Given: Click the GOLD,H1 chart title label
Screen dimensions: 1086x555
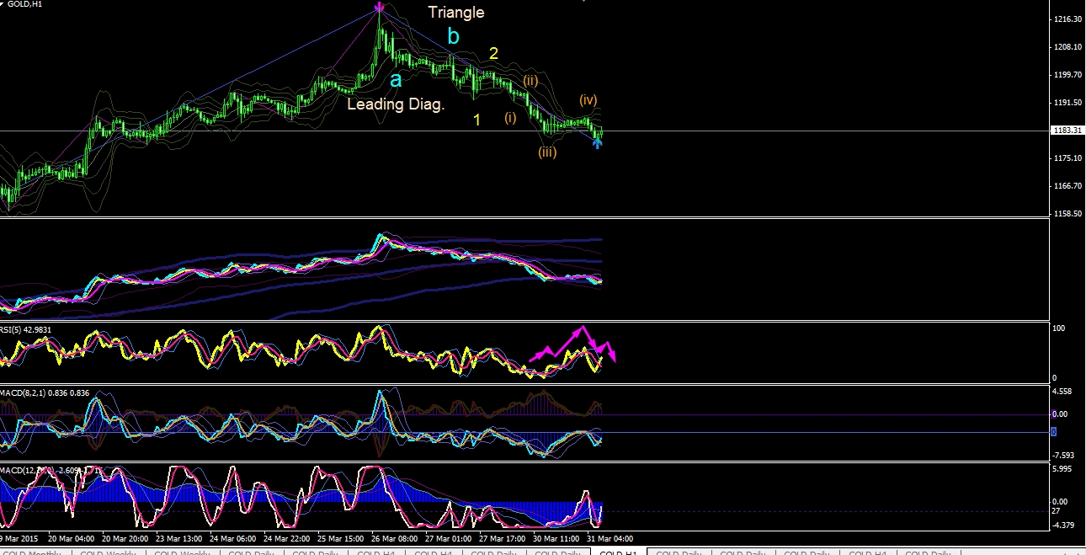Looking at the screenshot, I should [x=23, y=4].
